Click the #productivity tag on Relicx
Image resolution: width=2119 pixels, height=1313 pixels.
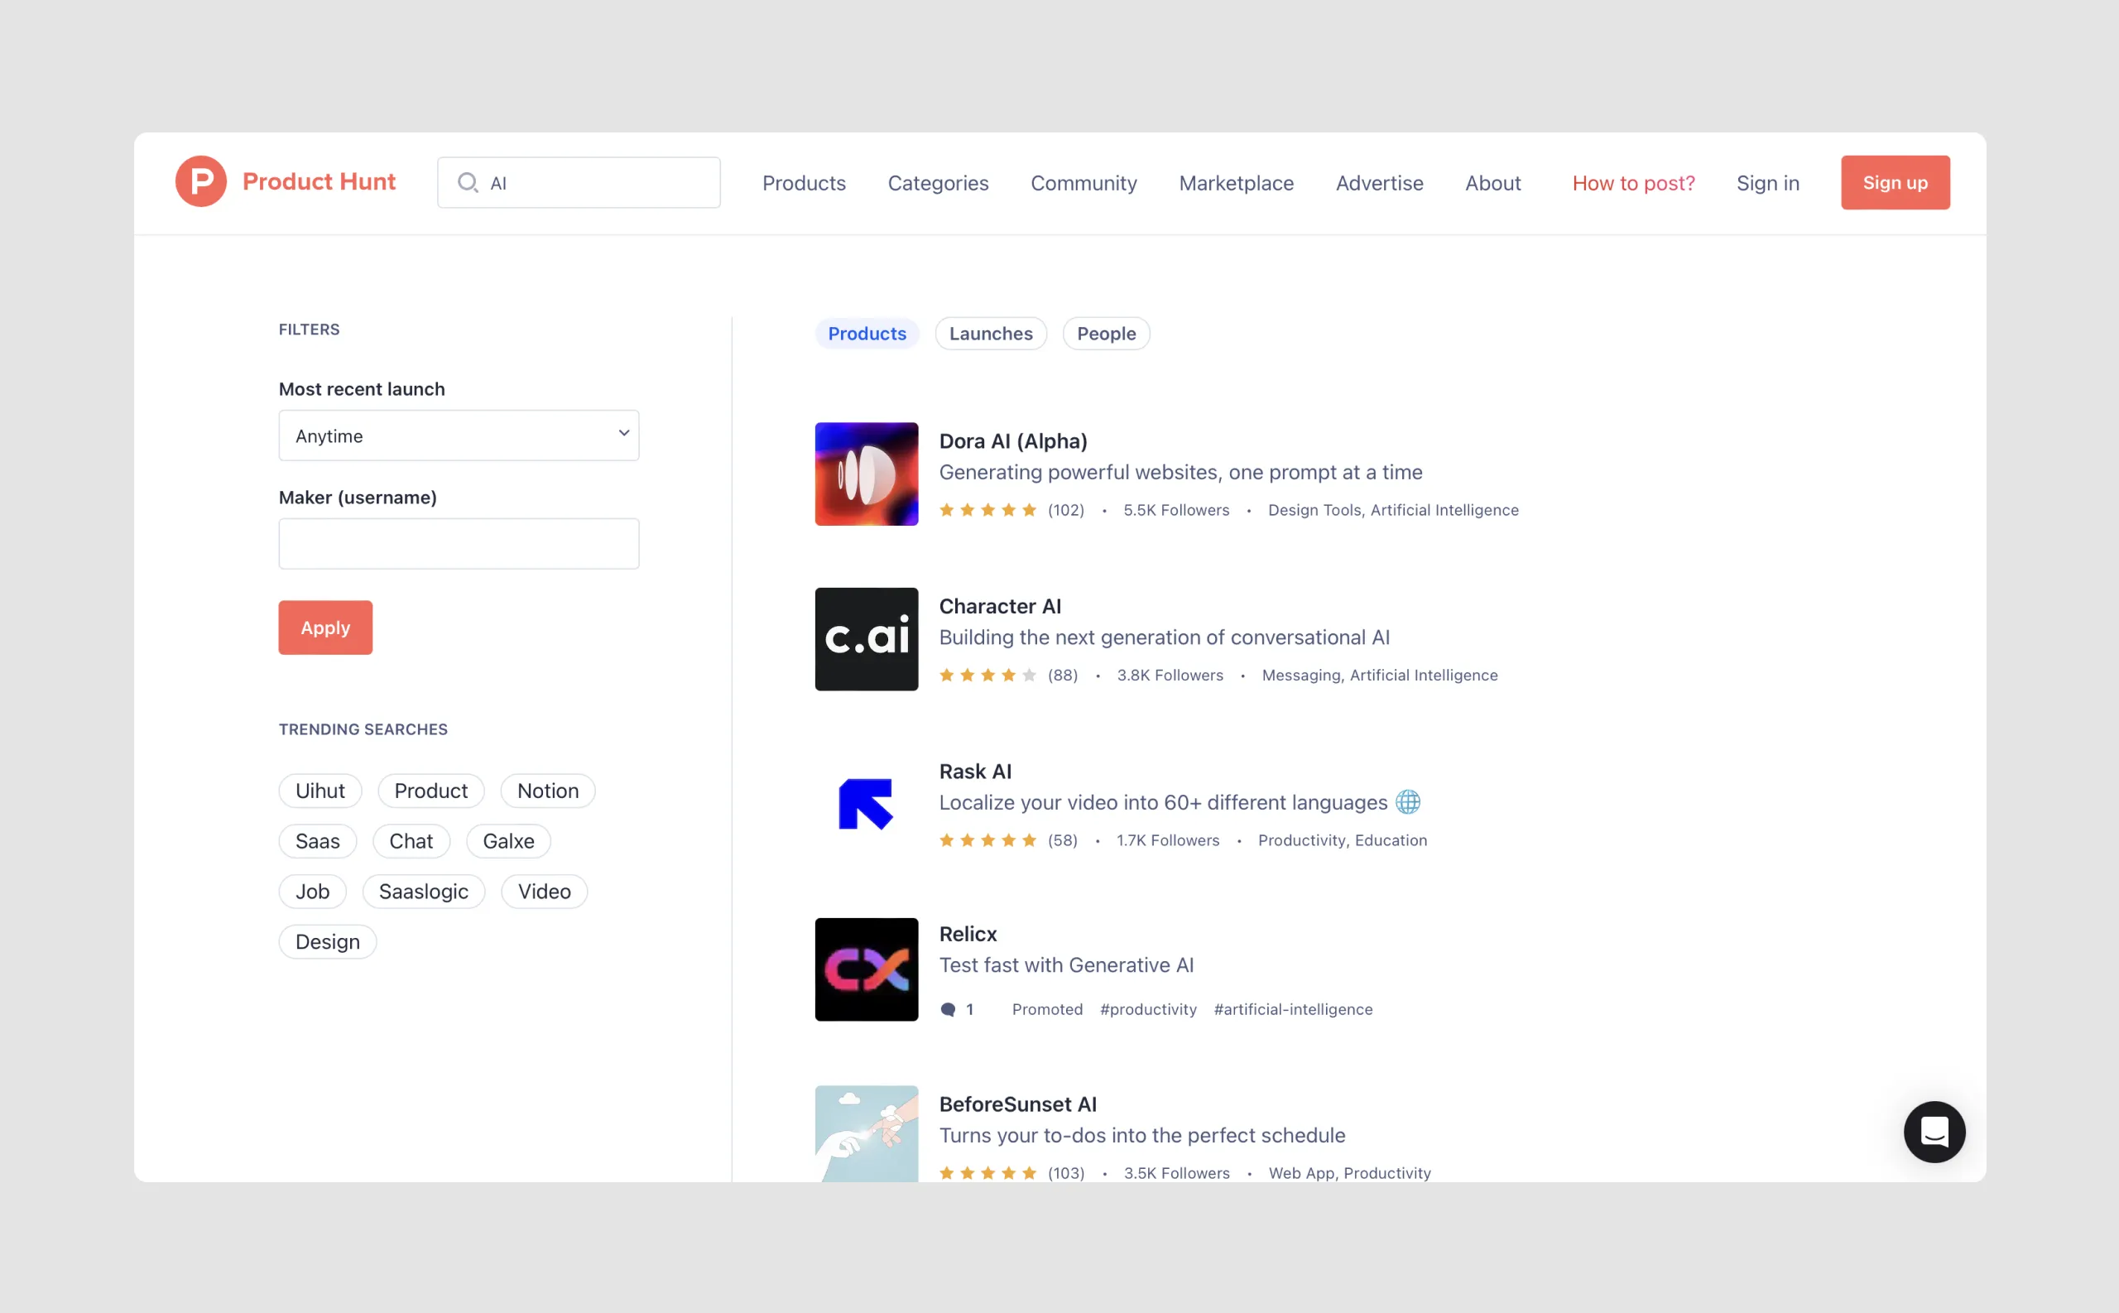tap(1147, 1009)
